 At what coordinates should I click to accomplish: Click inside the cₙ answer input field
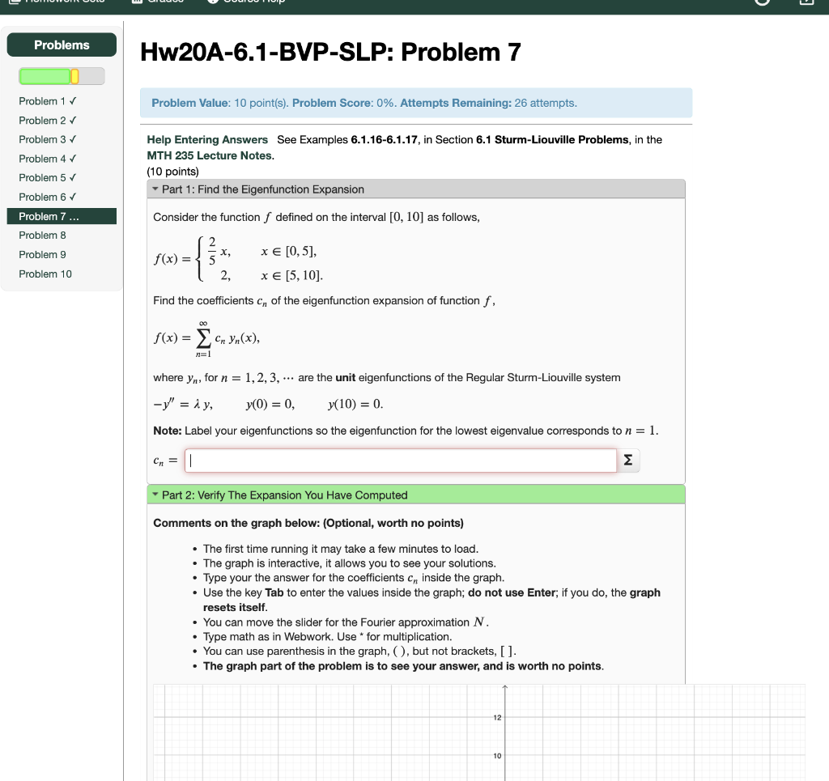click(401, 460)
